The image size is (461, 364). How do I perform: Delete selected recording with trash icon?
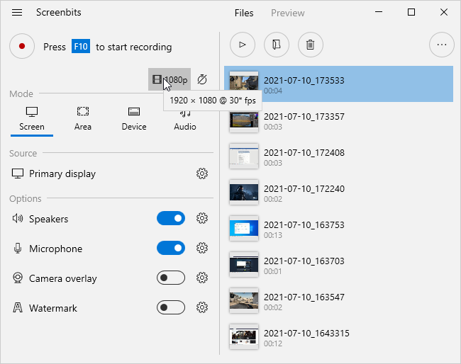311,45
